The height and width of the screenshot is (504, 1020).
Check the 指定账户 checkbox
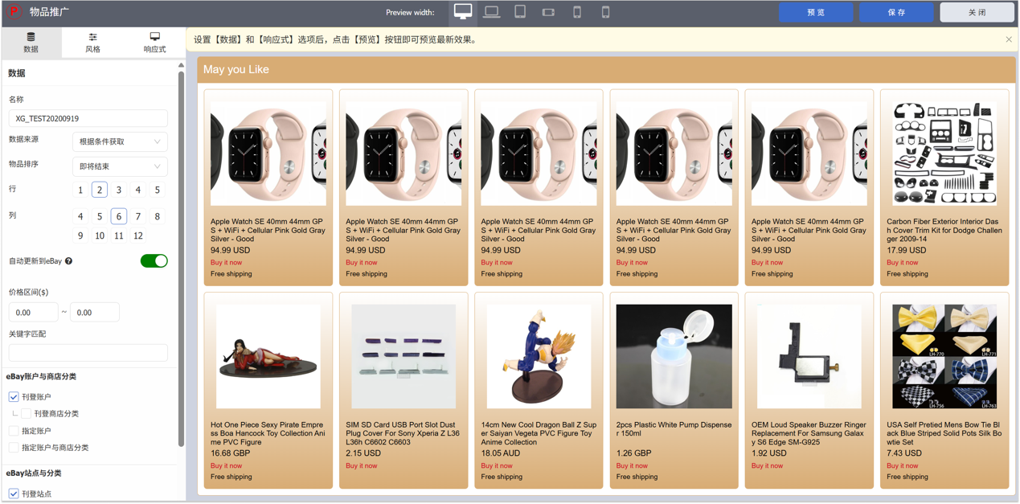14,431
